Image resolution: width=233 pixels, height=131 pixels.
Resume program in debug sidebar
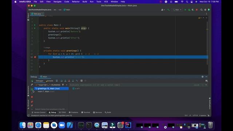click(x=32, y=89)
